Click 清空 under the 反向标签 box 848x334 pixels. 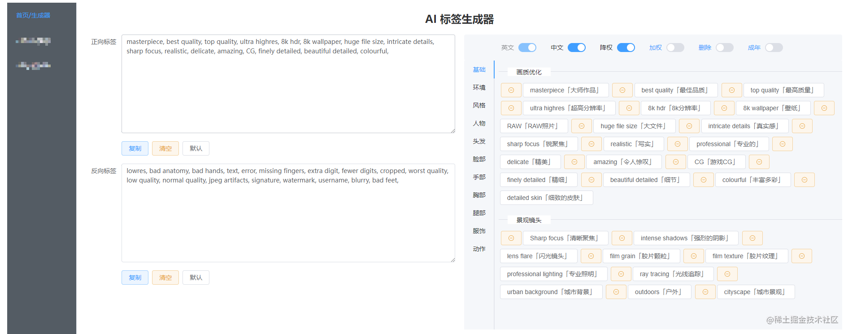coord(165,278)
